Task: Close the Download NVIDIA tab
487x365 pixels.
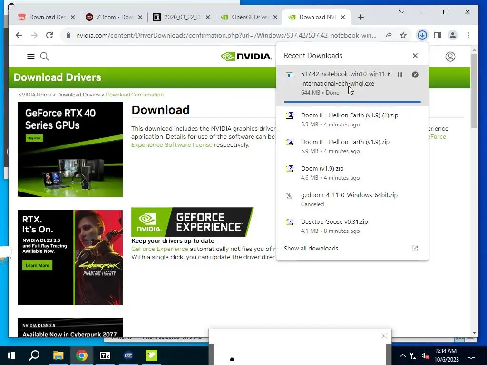Action: point(343,17)
